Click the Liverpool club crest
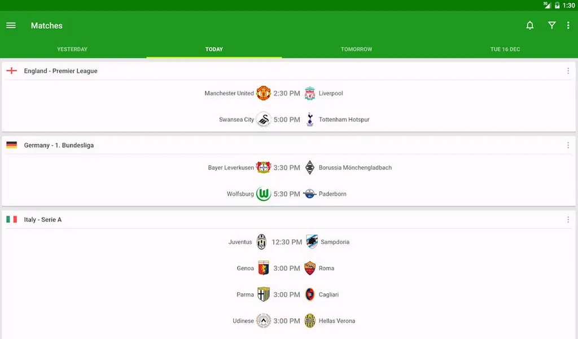This screenshot has height=339, width=578. click(x=310, y=93)
